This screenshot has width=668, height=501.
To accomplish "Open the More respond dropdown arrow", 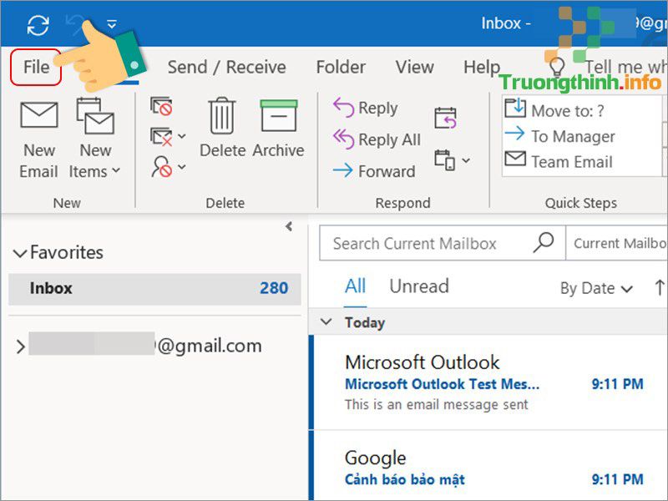I will coord(466,160).
